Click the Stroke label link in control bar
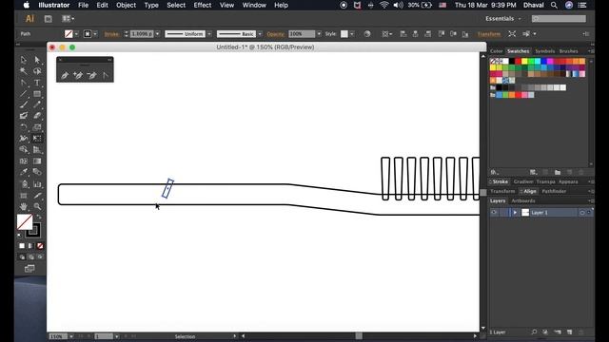The height and width of the screenshot is (342, 609). pyautogui.click(x=111, y=34)
